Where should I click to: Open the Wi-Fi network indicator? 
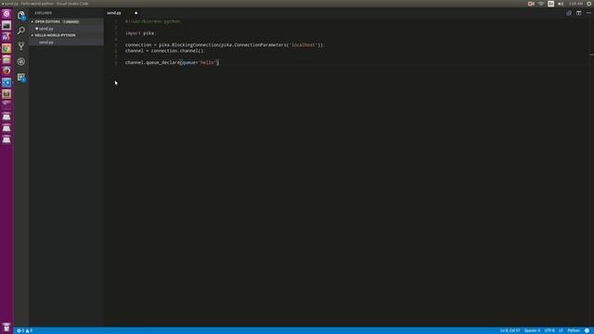(541, 4)
